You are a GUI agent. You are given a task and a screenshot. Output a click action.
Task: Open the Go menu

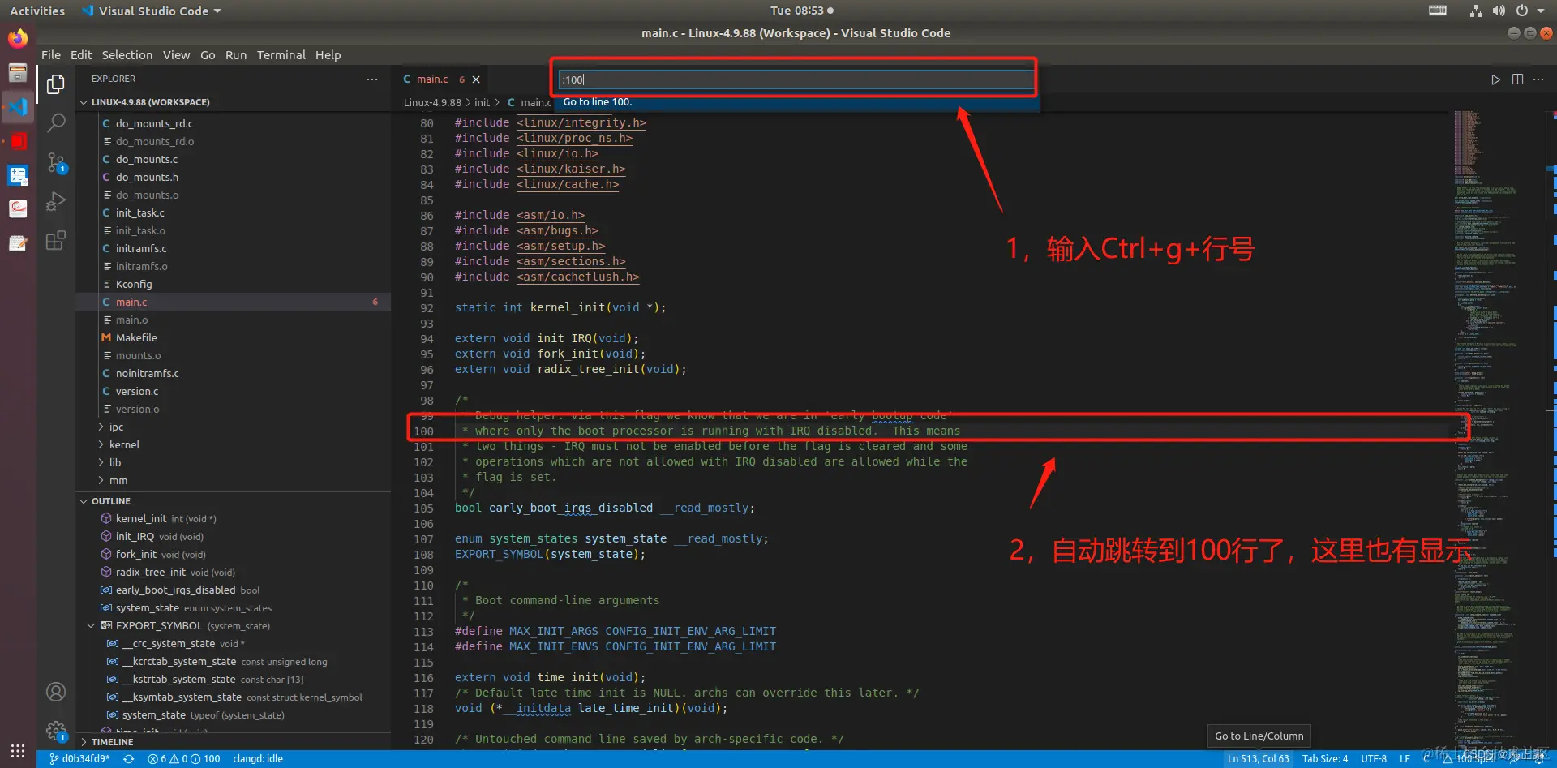[x=208, y=55]
